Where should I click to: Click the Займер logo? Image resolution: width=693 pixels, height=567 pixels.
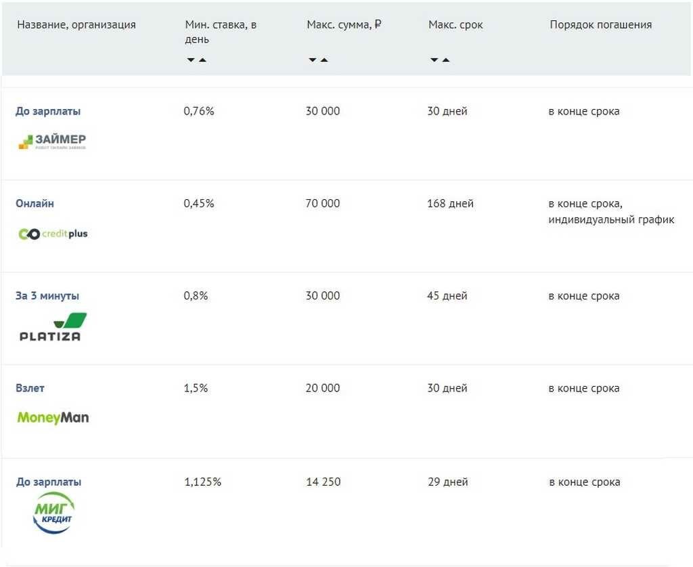coord(52,142)
